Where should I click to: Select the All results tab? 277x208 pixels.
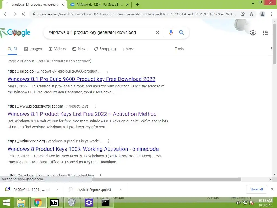tap(12, 49)
